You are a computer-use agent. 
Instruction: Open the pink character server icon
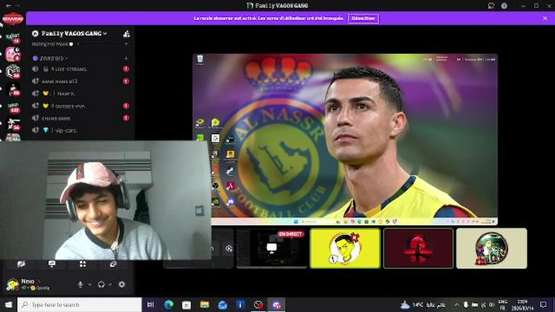click(x=13, y=54)
